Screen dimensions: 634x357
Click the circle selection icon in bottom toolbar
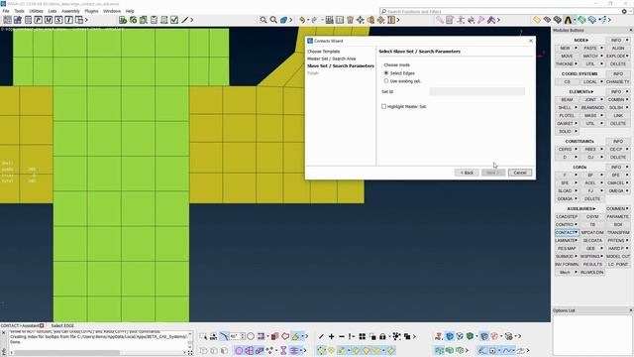251,336
